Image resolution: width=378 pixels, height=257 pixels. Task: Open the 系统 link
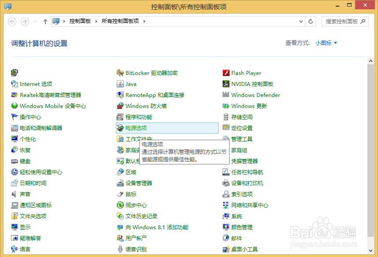point(237,216)
